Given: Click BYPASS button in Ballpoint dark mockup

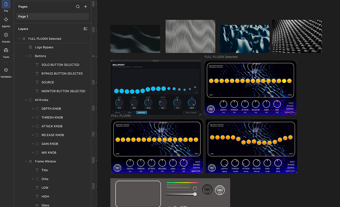Looking at the screenshot, I should tap(118, 113).
